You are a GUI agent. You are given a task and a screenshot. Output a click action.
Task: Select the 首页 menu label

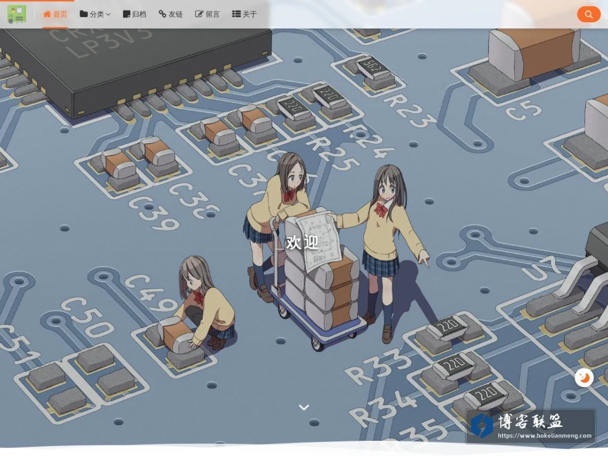coord(60,14)
